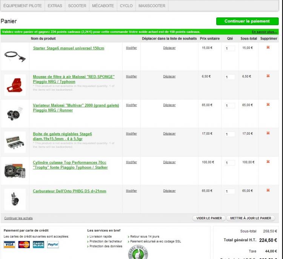Focus quantity field for Mousse de filtre
Image resolution: width=283 pixels, height=259 pixels.
[x=230, y=77]
